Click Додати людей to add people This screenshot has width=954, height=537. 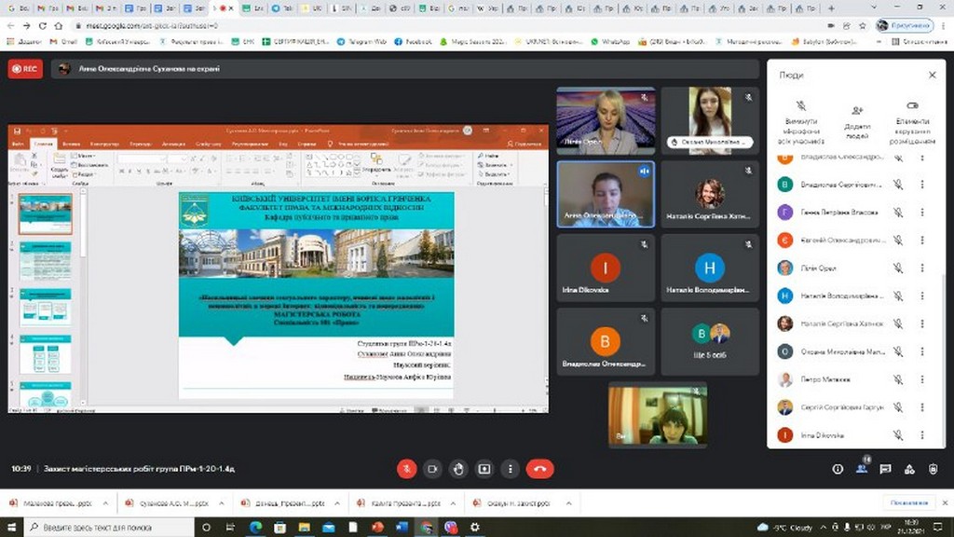pyautogui.click(x=857, y=110)
